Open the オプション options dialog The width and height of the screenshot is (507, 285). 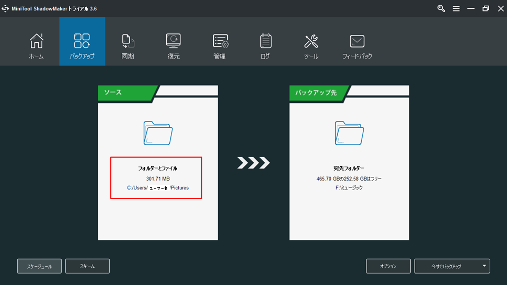pyautogui.click(x=388, y=266)
